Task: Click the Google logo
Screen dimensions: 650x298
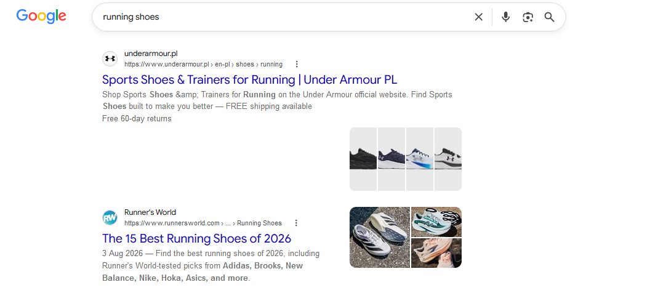Action: click(x=41, y=16)
